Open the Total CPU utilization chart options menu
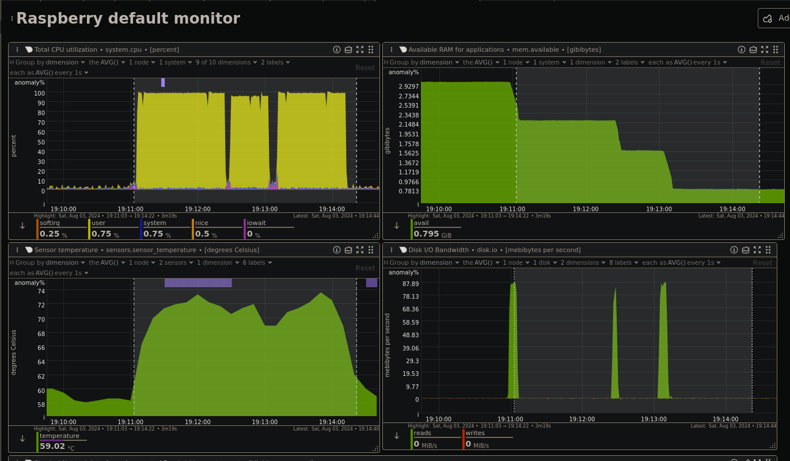Screen dimensions: 790x461 tap(17, 49)
